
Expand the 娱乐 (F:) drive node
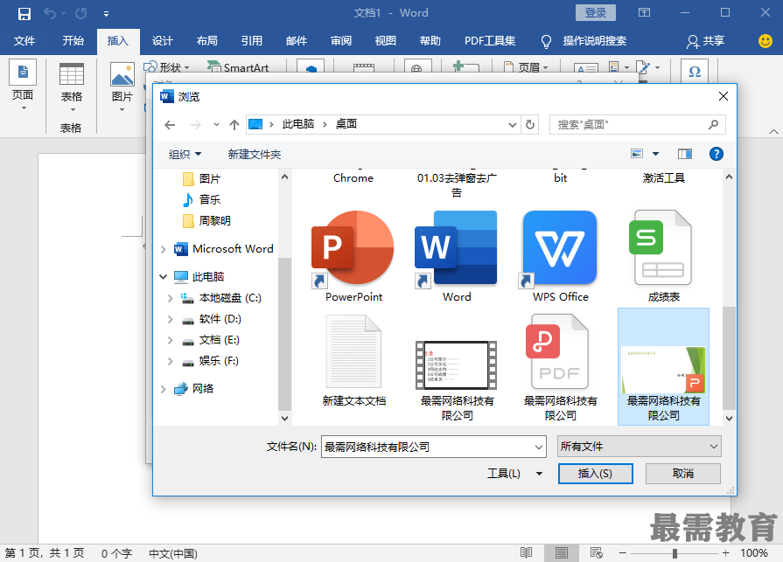(171, 361)
